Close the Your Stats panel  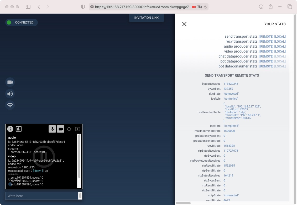tap(184, 24)
